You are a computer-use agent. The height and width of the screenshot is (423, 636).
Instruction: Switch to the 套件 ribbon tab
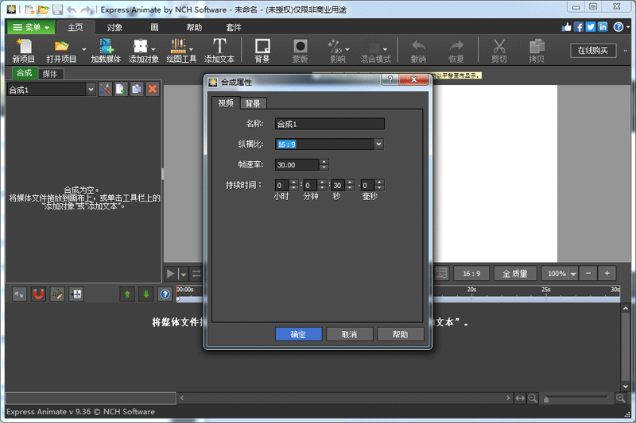coord(234,27)
